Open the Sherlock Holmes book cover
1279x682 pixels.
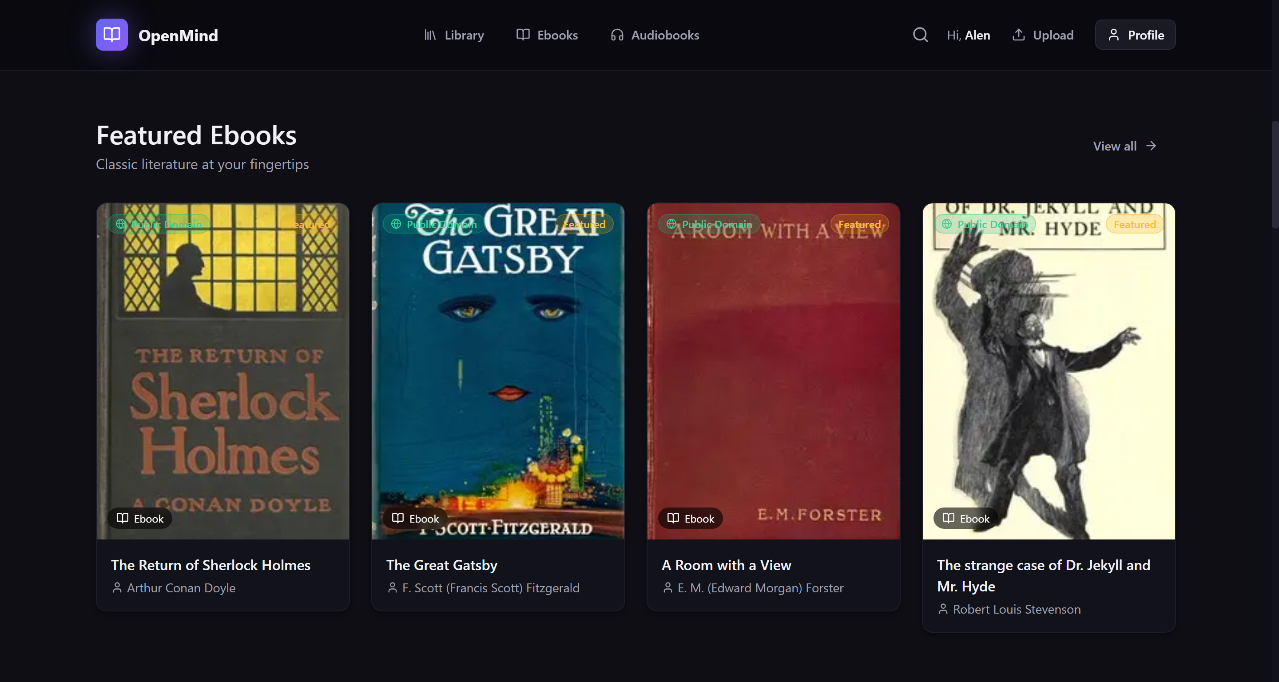point(223,371)
